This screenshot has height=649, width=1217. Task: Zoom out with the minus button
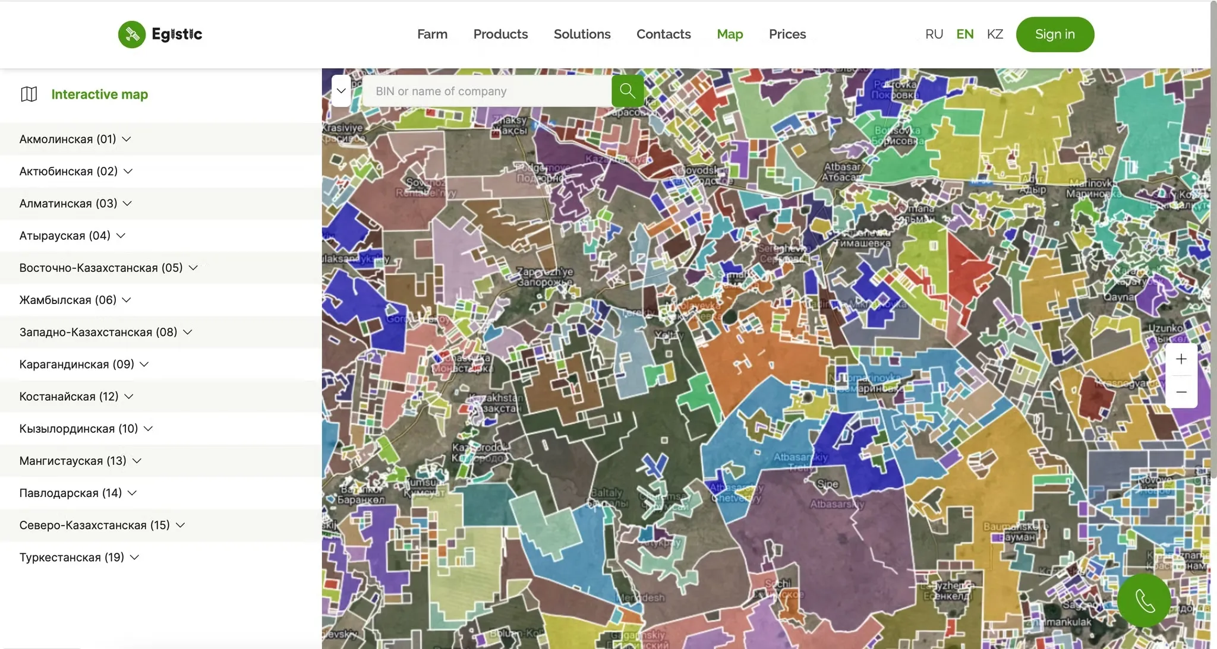(x=1181, y=392)
